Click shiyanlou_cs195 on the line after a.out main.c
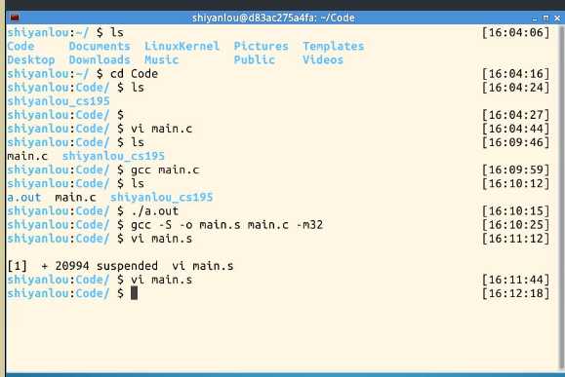 (x=161, y=197)
